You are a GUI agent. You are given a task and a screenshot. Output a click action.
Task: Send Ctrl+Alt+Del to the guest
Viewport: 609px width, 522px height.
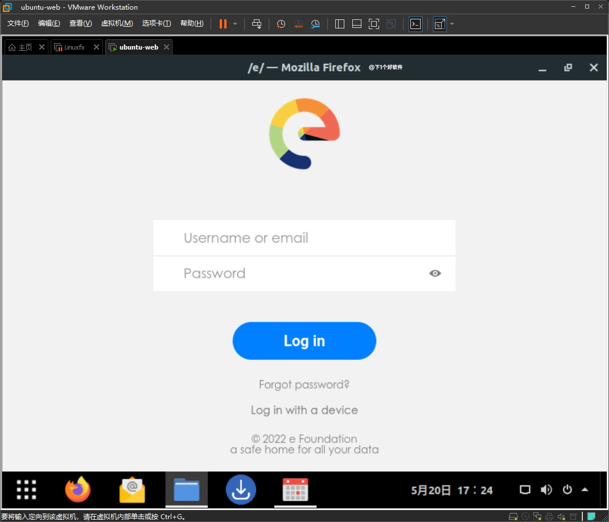[257, 24]
